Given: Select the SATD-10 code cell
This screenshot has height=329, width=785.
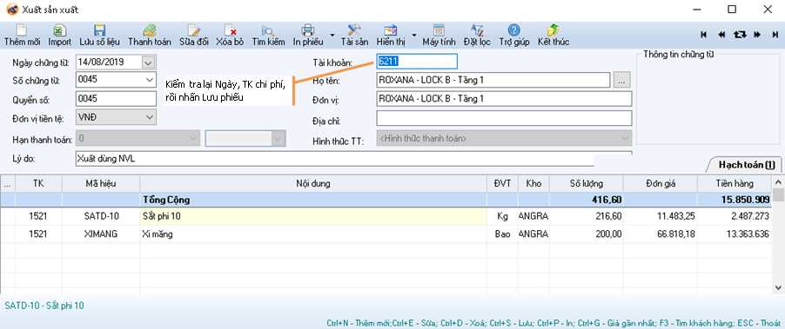Looking at the screenshot, I should pyautogui.click(x=101, y=217).
